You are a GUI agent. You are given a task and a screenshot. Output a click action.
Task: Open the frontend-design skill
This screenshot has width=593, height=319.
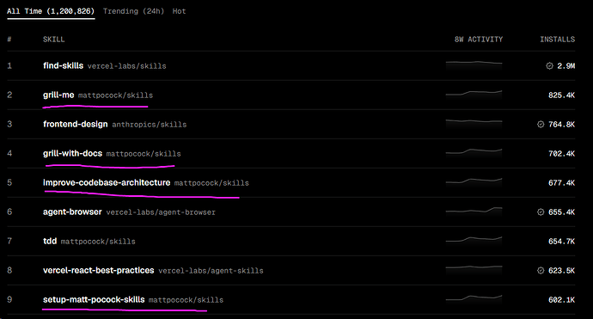coord(76,124)
